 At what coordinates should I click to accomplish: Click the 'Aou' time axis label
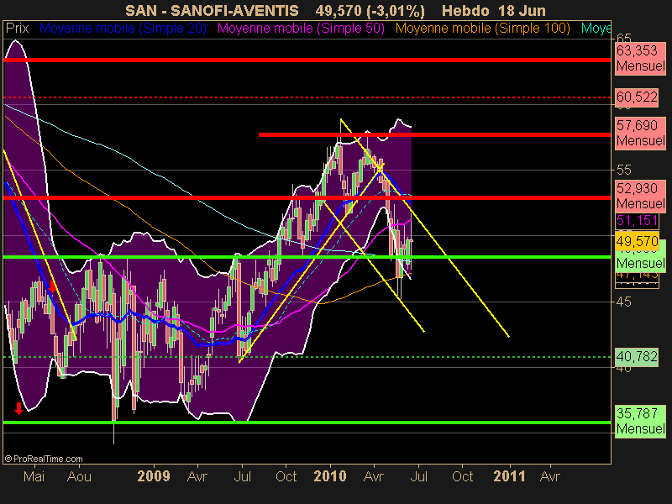[x=79, y=476]
